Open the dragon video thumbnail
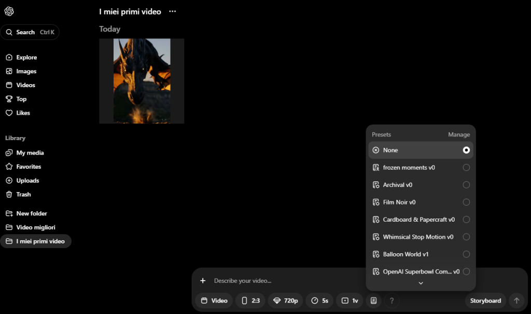The width and height of the screenshot is (531, 314). click(x=142, y=81)
